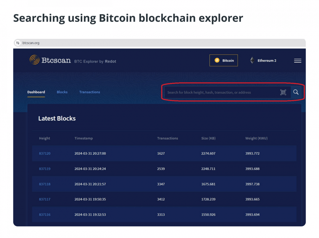Click the Timestamp column header
The image size is (319, 238).
pos(84,138)
